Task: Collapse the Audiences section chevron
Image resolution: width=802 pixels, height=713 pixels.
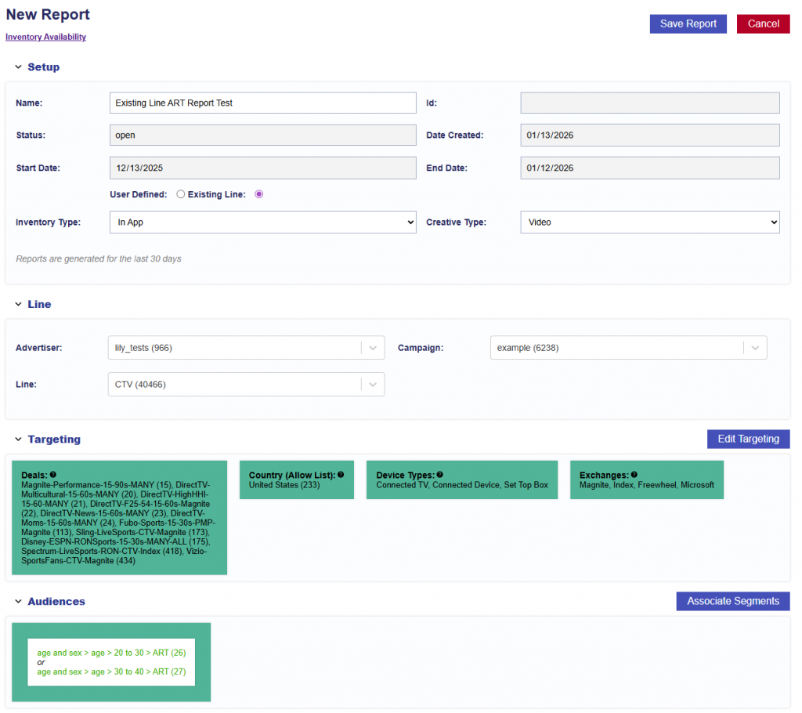Action: (18, 602)
